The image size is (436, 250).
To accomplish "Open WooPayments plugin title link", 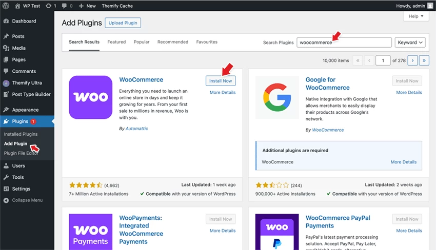I will click(x=141, y=230).
